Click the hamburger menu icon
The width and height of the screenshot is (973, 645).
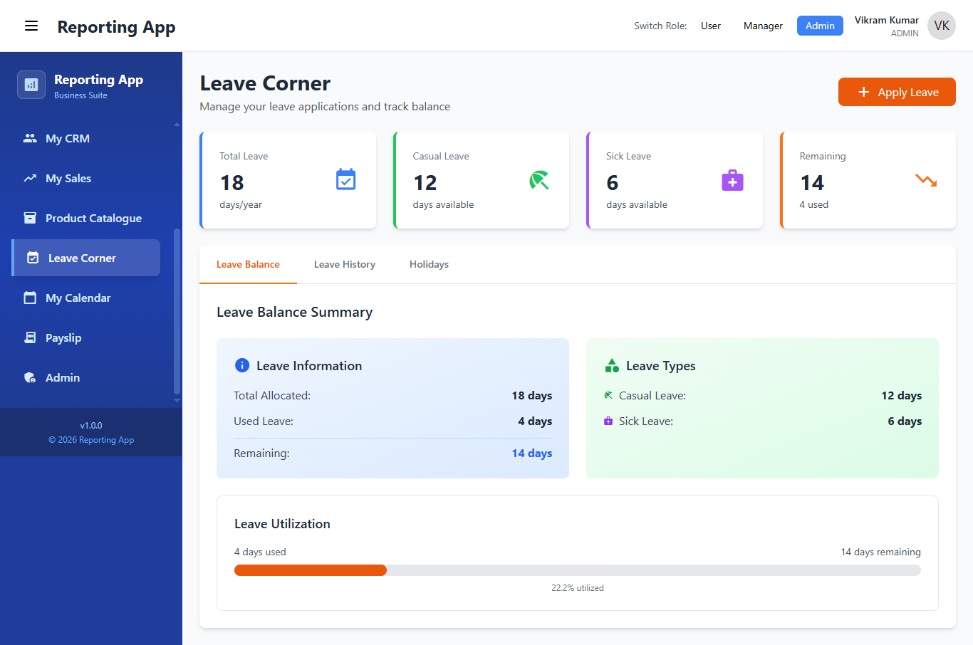pyautogui.click(x=31, y=26)
